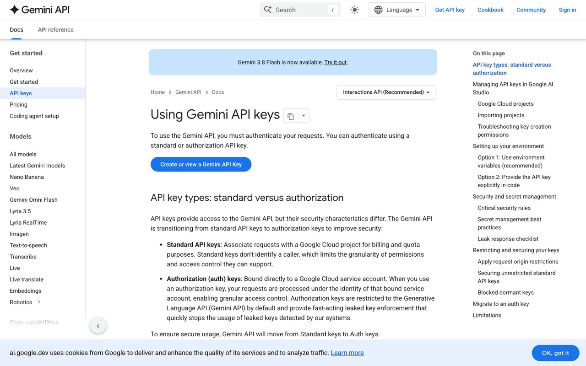Jump to Google Cloud projects section
Viewport: 586px width, 366px height.
click(505, 104)
